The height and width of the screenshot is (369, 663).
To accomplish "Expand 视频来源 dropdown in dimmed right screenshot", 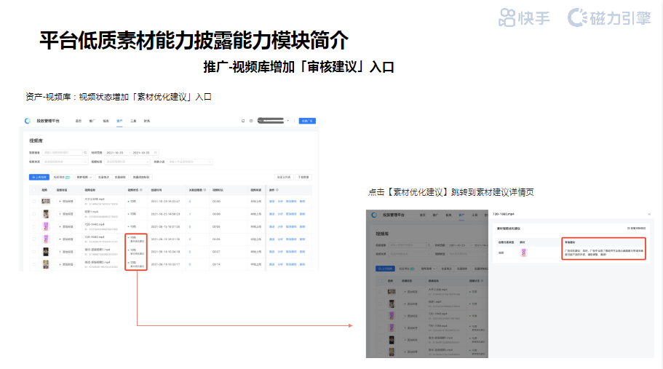I will pos(409,254).
